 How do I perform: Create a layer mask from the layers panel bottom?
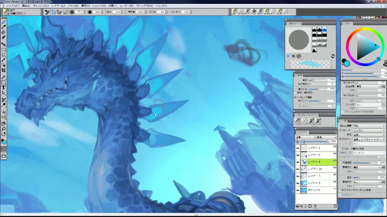[310, 206]
